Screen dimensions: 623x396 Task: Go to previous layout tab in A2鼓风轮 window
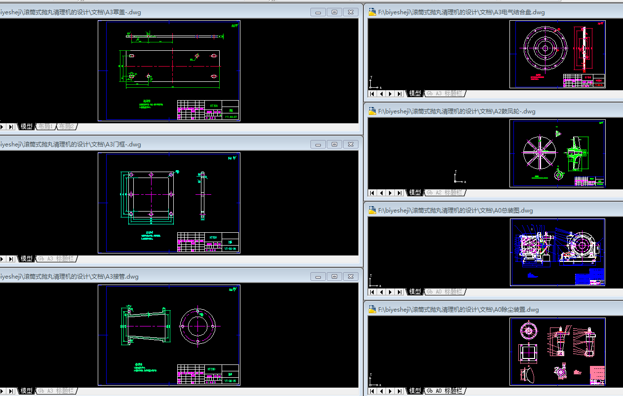(382, 193)
